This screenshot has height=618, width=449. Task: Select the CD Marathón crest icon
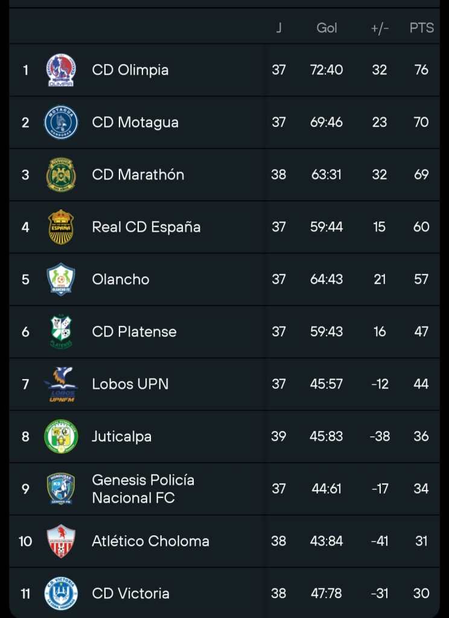click(x=61, y=175)
